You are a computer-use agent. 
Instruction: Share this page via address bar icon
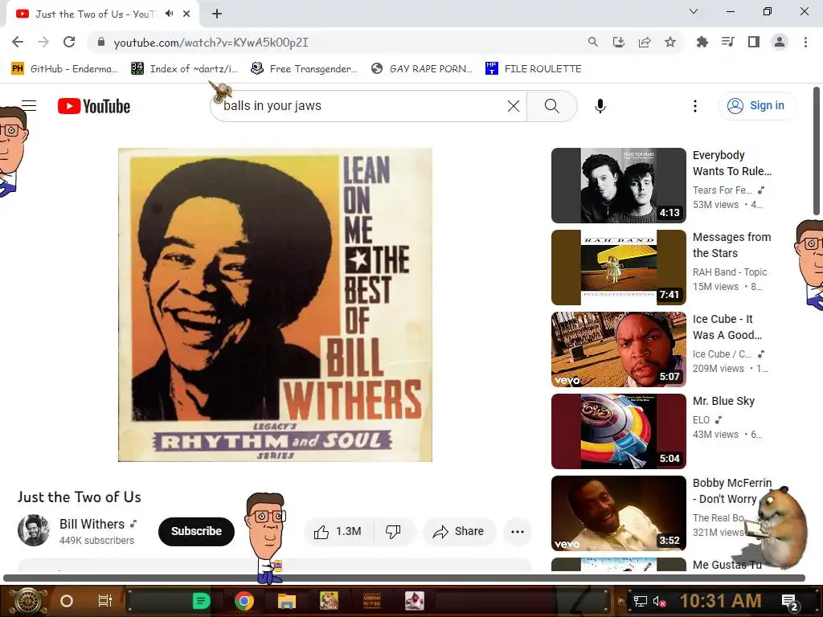coord(645,42)
